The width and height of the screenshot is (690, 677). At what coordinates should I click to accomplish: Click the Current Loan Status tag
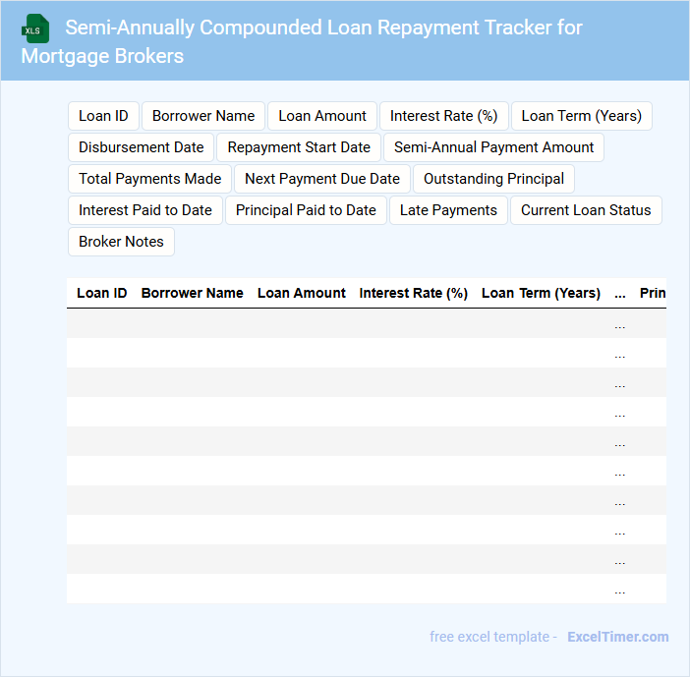(x=586, y=210)
